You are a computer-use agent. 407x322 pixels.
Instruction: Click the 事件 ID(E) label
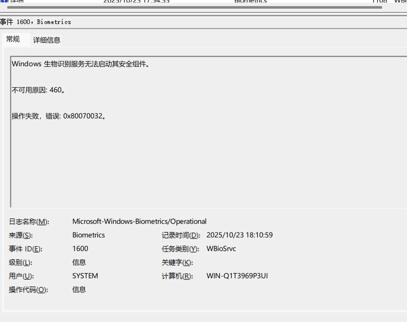click(25, 249)
